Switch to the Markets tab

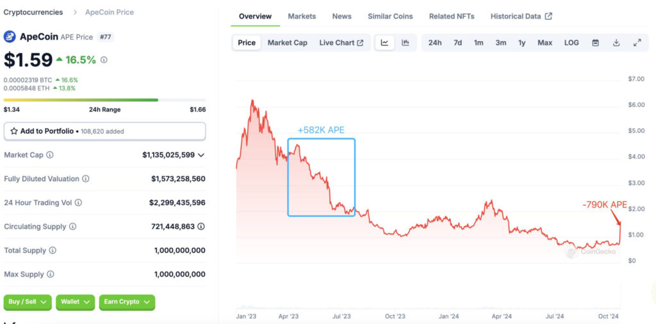302,16
